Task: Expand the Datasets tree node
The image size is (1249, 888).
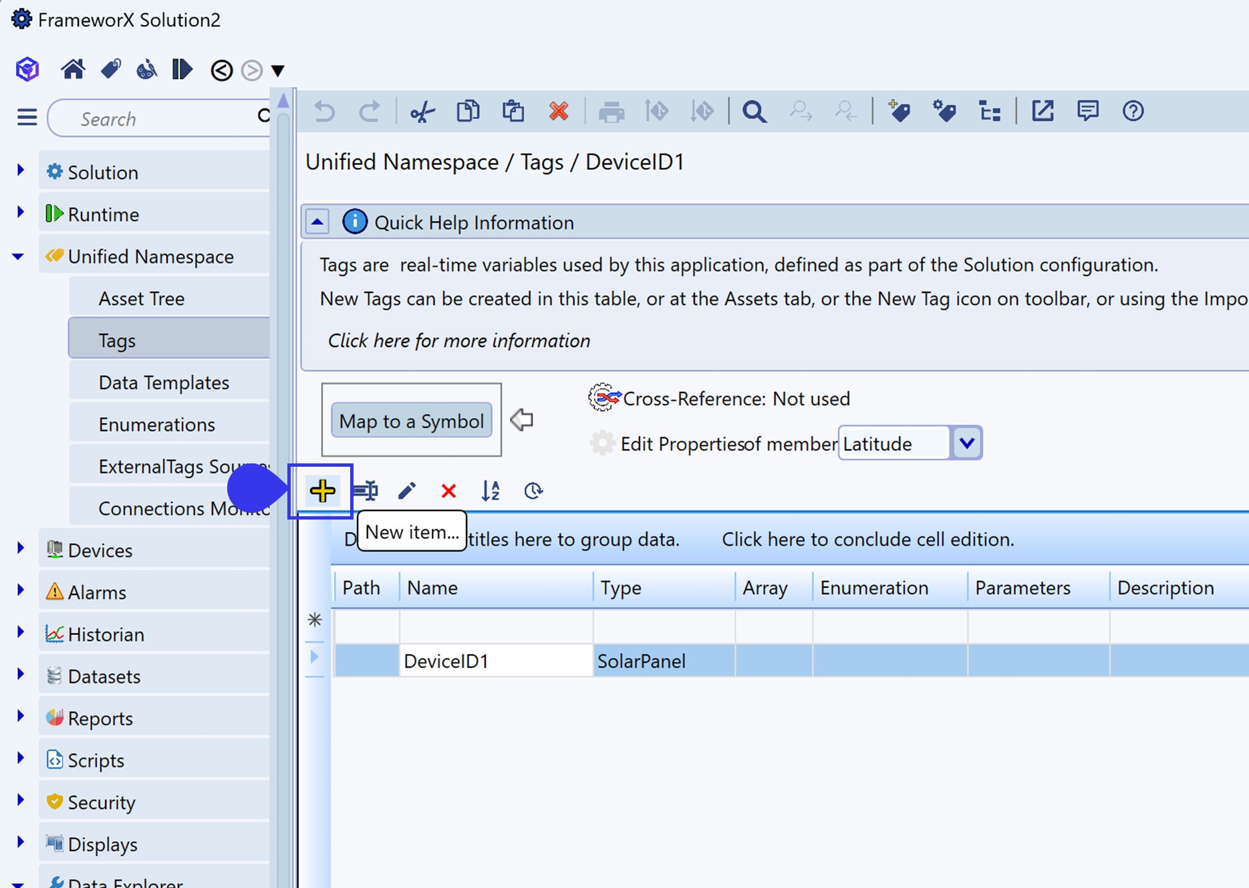Action: 21,675
